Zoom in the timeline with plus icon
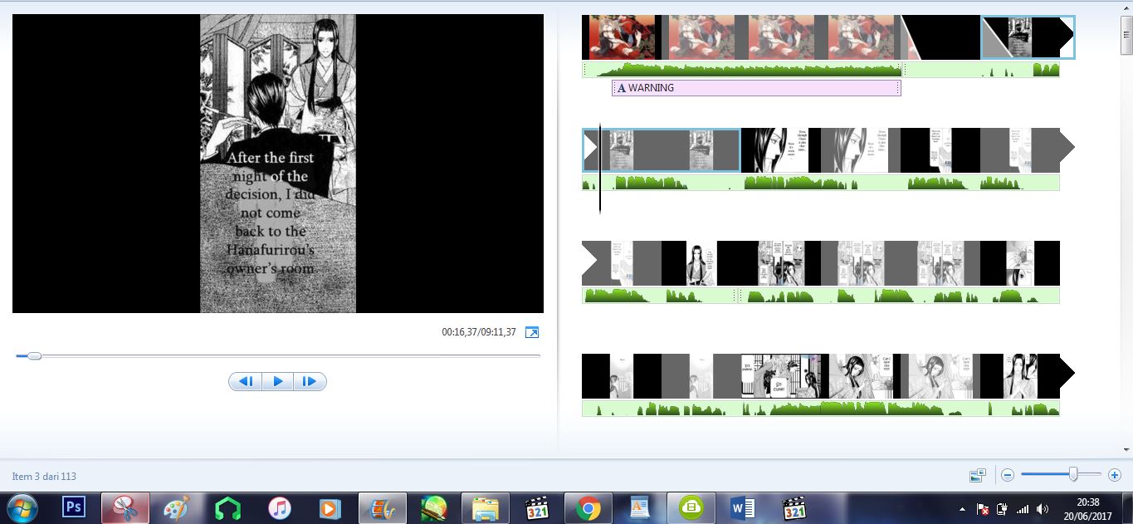The width and height of the screenshot is (1133, 524). tap(1115, 475)
